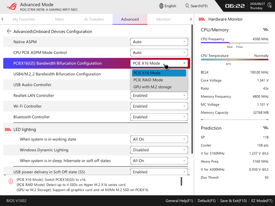Go back using the left arrow icon
The image size is (275, 206).
click(9, 31)
